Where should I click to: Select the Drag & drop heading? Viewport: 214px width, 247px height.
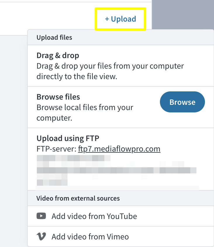(x=58, y=56)
